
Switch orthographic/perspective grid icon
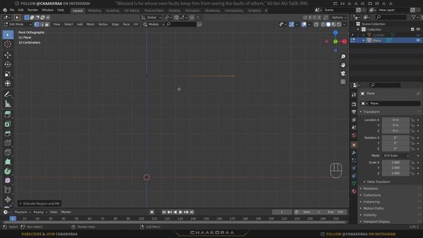(x=343, y=82)
